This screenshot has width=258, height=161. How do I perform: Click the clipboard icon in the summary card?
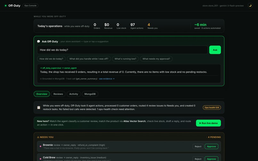click(x=39, y=107)
